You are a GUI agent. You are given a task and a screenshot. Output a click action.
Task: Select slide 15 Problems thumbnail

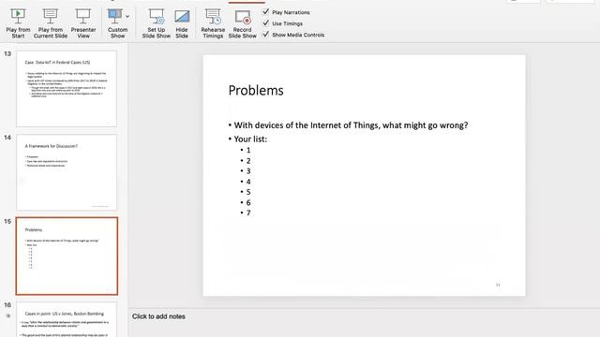(x=67, y=256)
